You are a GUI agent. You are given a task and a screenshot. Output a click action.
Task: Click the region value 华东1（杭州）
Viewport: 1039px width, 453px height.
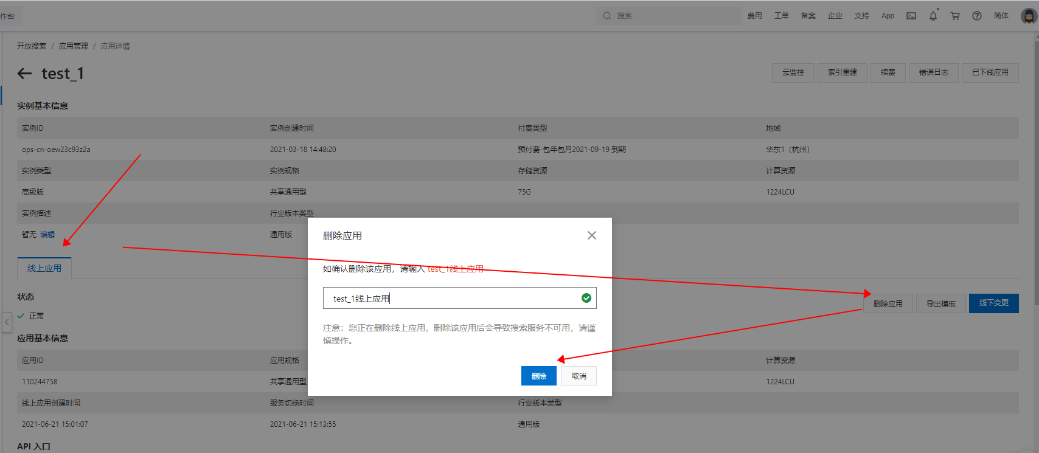coord(788,150)
